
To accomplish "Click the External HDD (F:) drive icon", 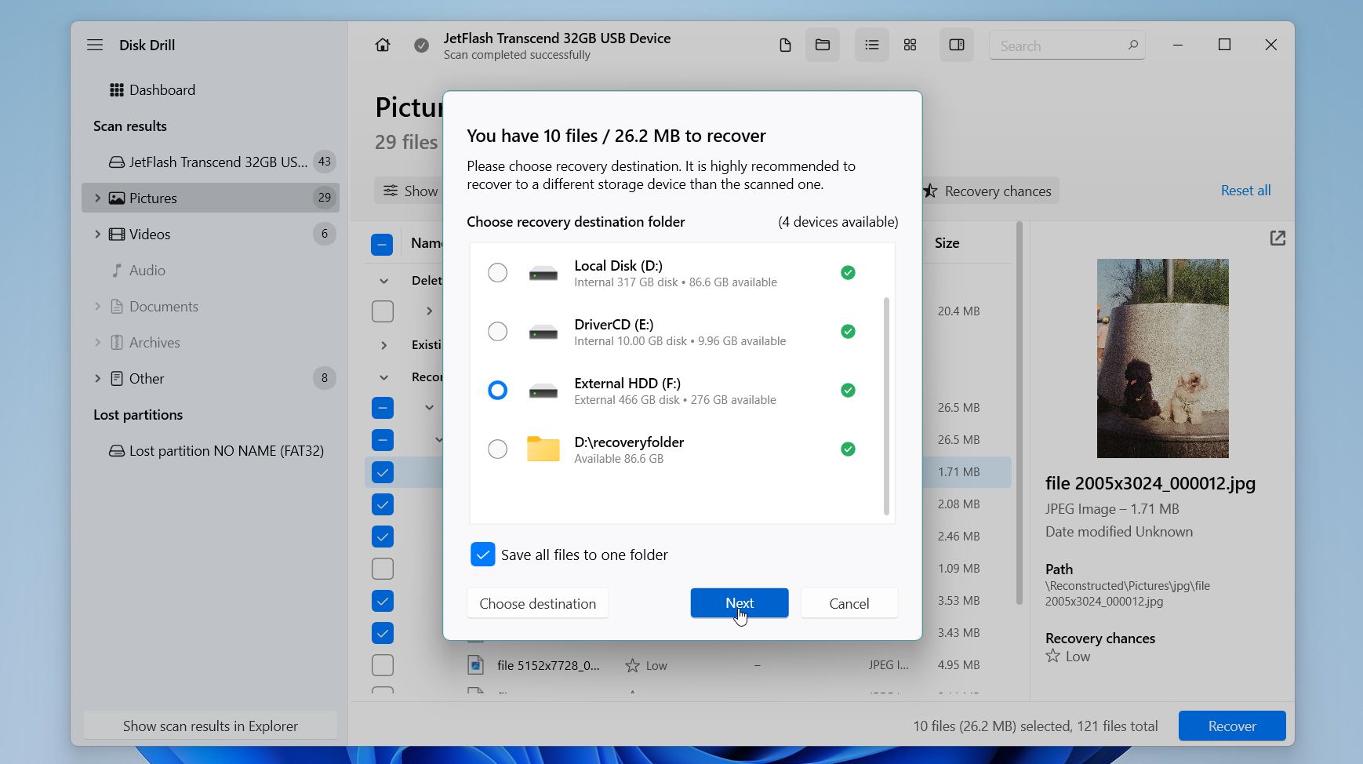I will [543, 391].
